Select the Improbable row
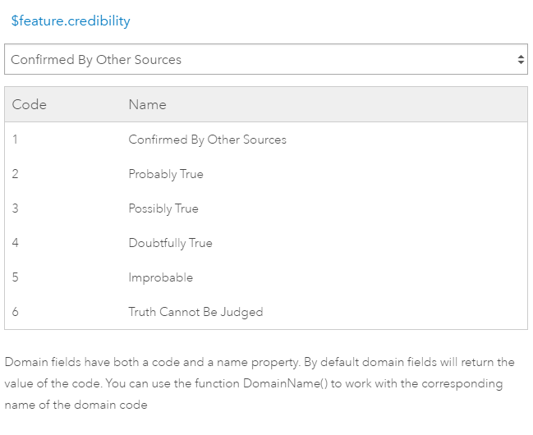Image resolution: width=533 pixels, height=435 pixels. coord(266,277)
